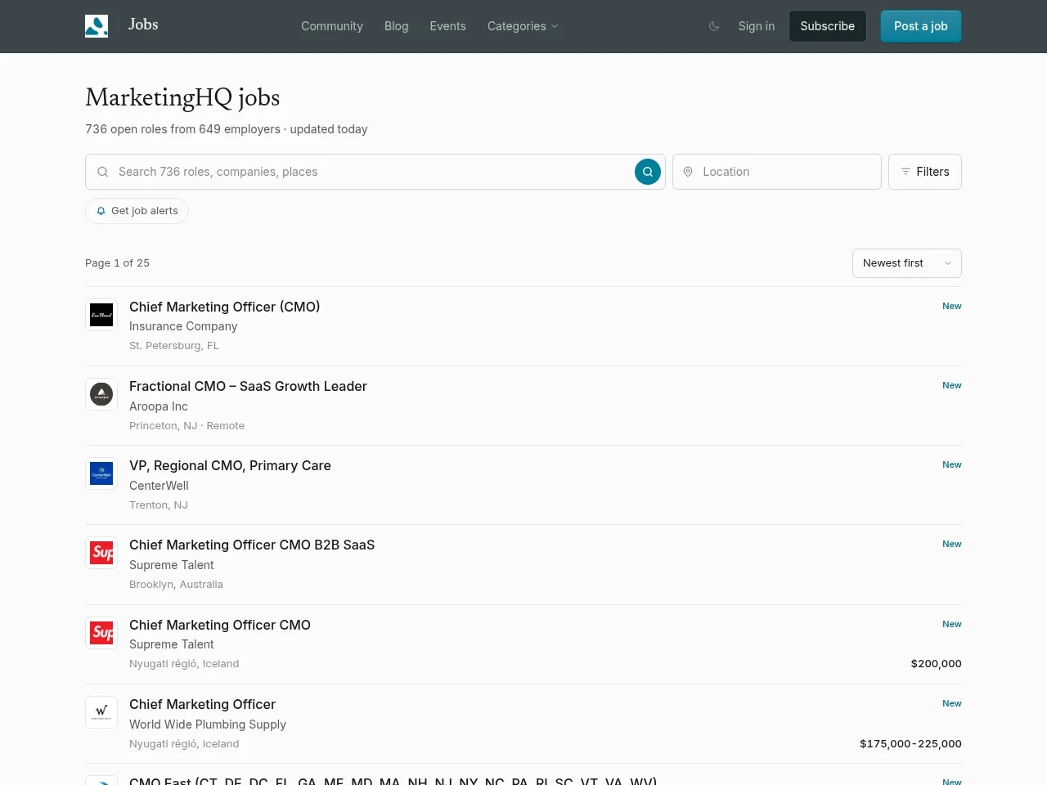Click the $200,000 salary text
Screen dimensions: 1047x785
point(936,664)
